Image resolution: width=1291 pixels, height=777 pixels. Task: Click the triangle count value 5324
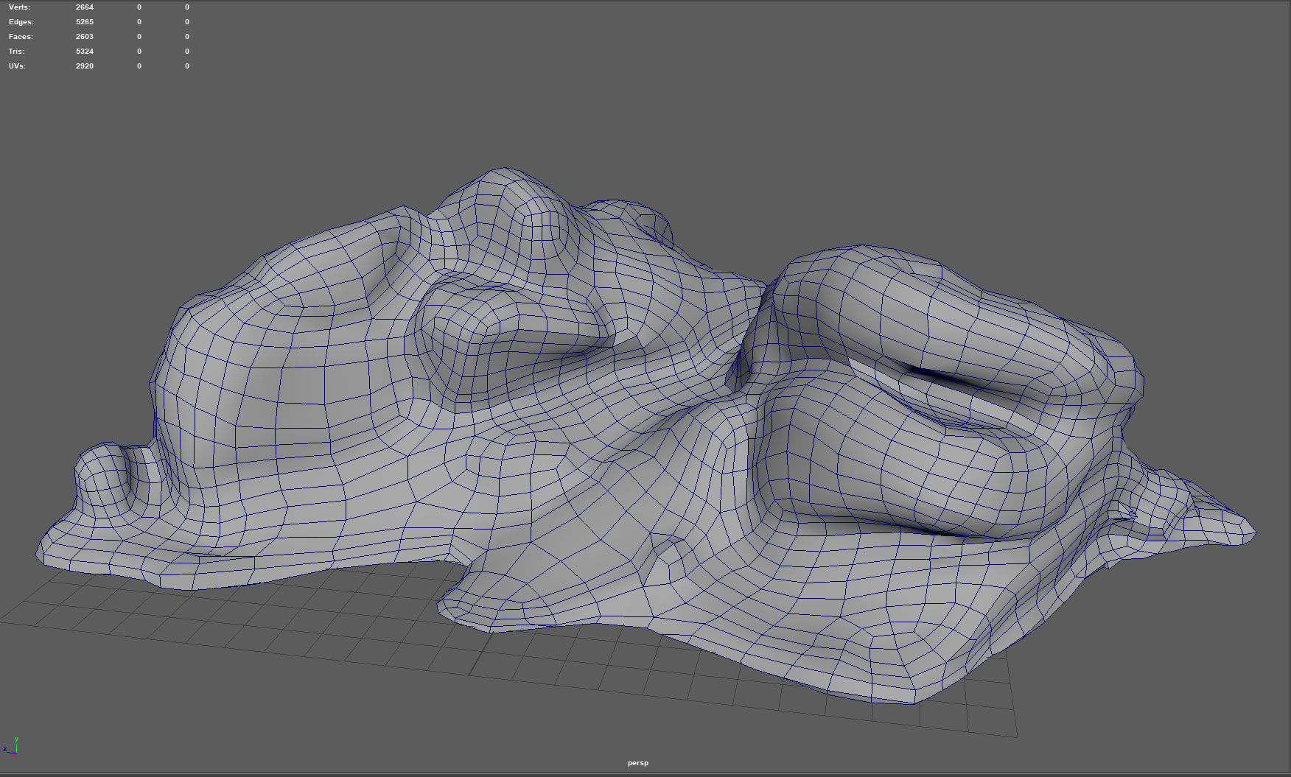[85, 52]
